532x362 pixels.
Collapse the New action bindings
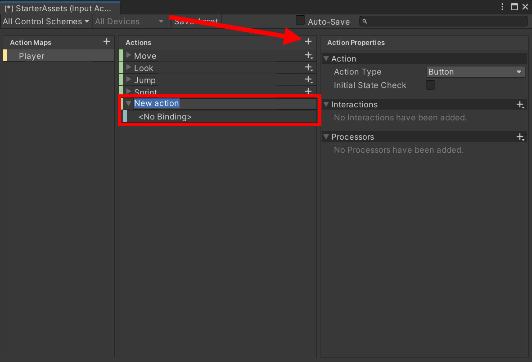(129, 103)
